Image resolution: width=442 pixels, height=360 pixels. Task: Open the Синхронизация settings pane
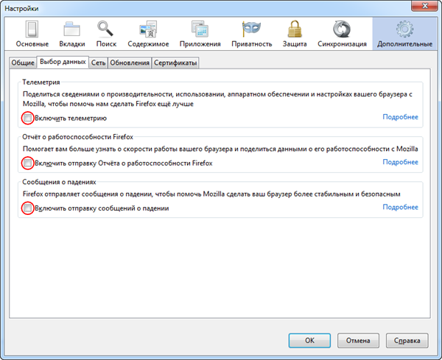(x=342, y=34)
